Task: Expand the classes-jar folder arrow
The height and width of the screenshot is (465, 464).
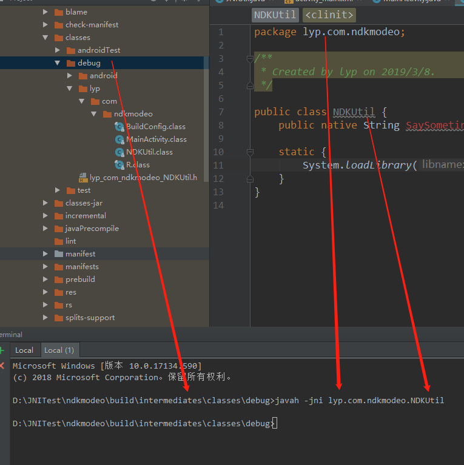Action: (45, 203)
